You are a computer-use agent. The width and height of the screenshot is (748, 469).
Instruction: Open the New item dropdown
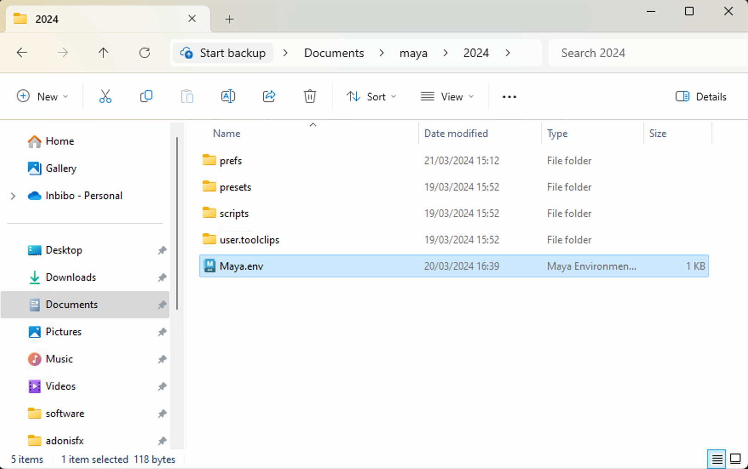43,96
